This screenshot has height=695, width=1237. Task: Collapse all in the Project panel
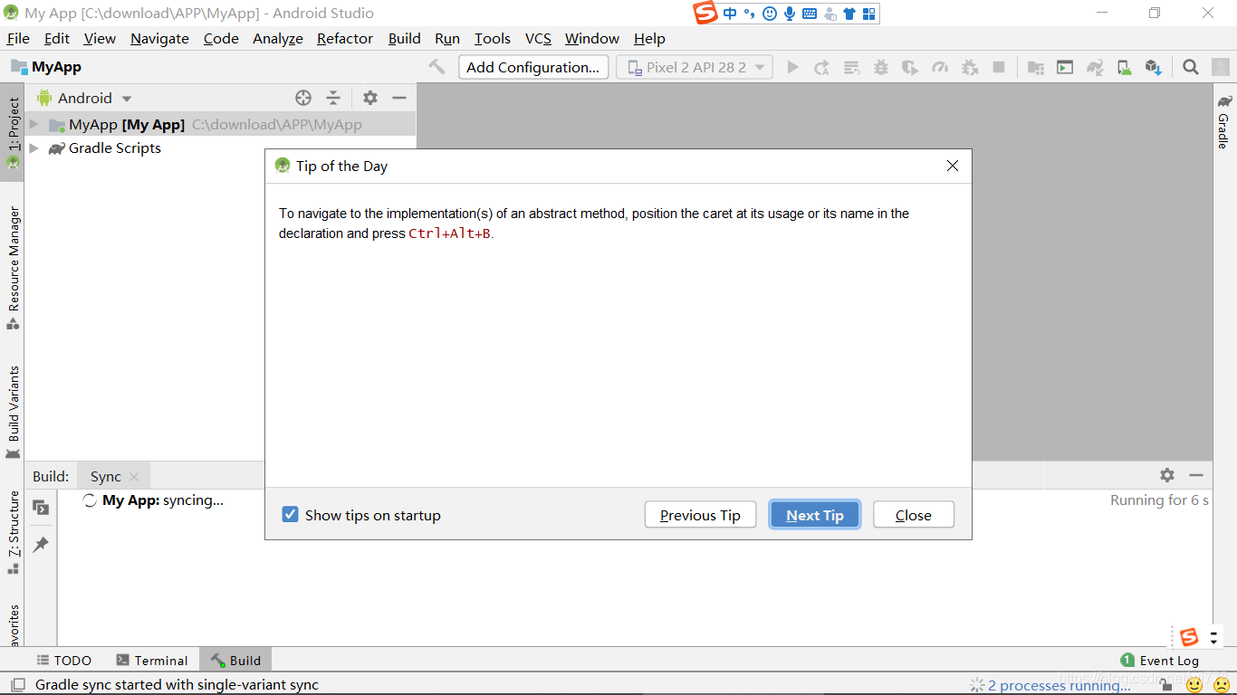click(x=333, y=98)
